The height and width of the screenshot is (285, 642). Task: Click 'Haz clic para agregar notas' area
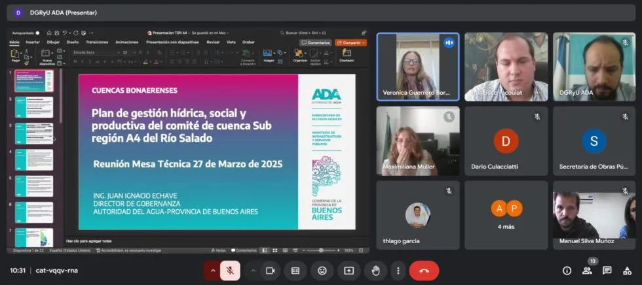pos(89,241)
